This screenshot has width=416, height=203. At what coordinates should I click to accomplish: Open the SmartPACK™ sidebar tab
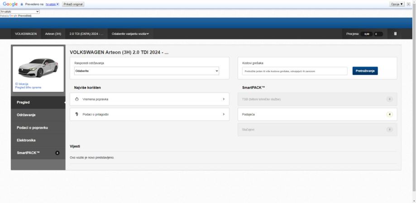click(x=38, y=153)
